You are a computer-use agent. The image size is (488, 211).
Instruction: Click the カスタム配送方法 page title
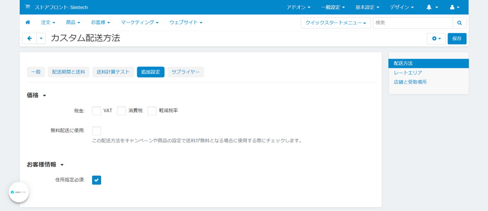85,38
